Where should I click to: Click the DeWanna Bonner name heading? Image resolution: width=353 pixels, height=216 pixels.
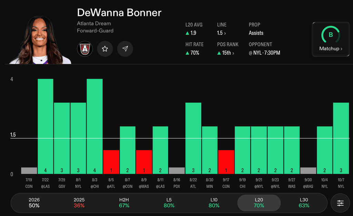click(x=119, y=13)
